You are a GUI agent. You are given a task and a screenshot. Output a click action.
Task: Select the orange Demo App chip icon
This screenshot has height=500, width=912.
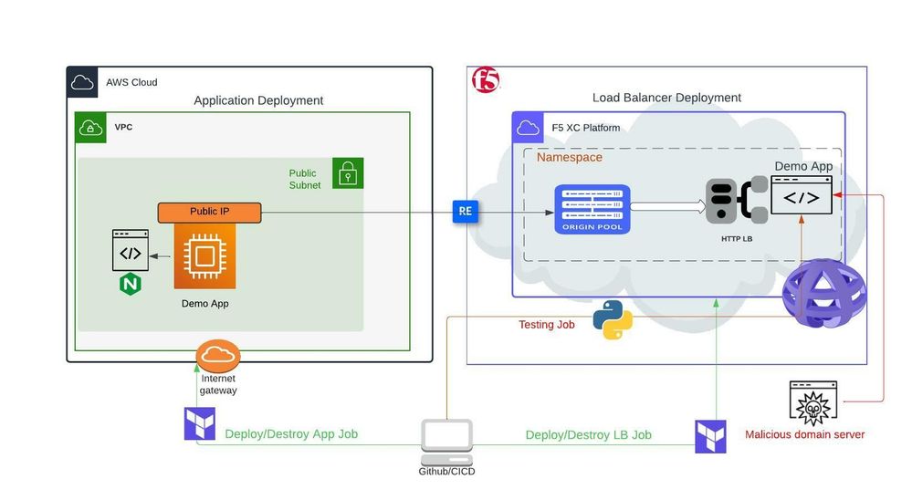point(204,256)
